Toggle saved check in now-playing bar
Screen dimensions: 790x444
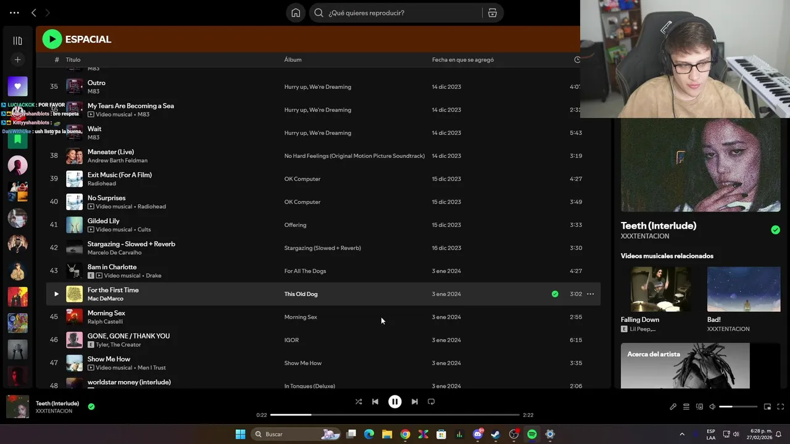91,406
